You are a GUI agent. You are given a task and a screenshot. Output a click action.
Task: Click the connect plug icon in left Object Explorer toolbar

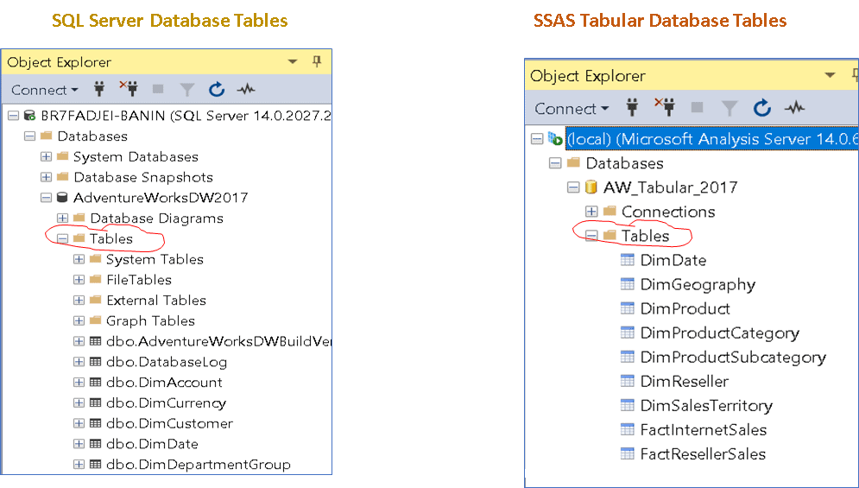98,89
